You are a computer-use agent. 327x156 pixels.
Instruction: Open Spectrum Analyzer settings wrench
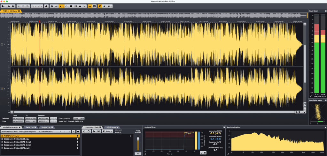point(228,154)
